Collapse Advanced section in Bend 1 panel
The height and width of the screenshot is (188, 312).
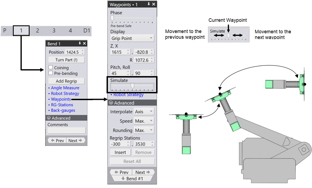(49, 118)
